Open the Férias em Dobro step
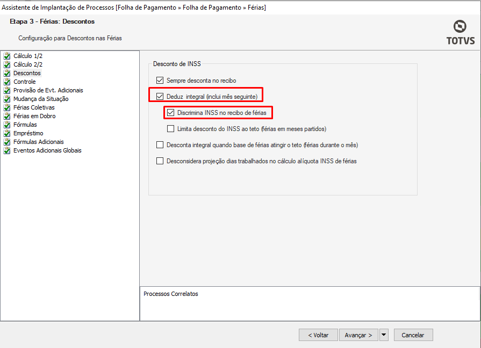 (x=34, y=116)
